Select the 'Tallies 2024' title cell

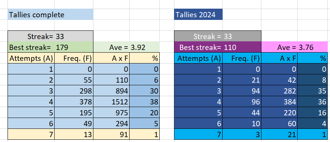tap(198, 15)
